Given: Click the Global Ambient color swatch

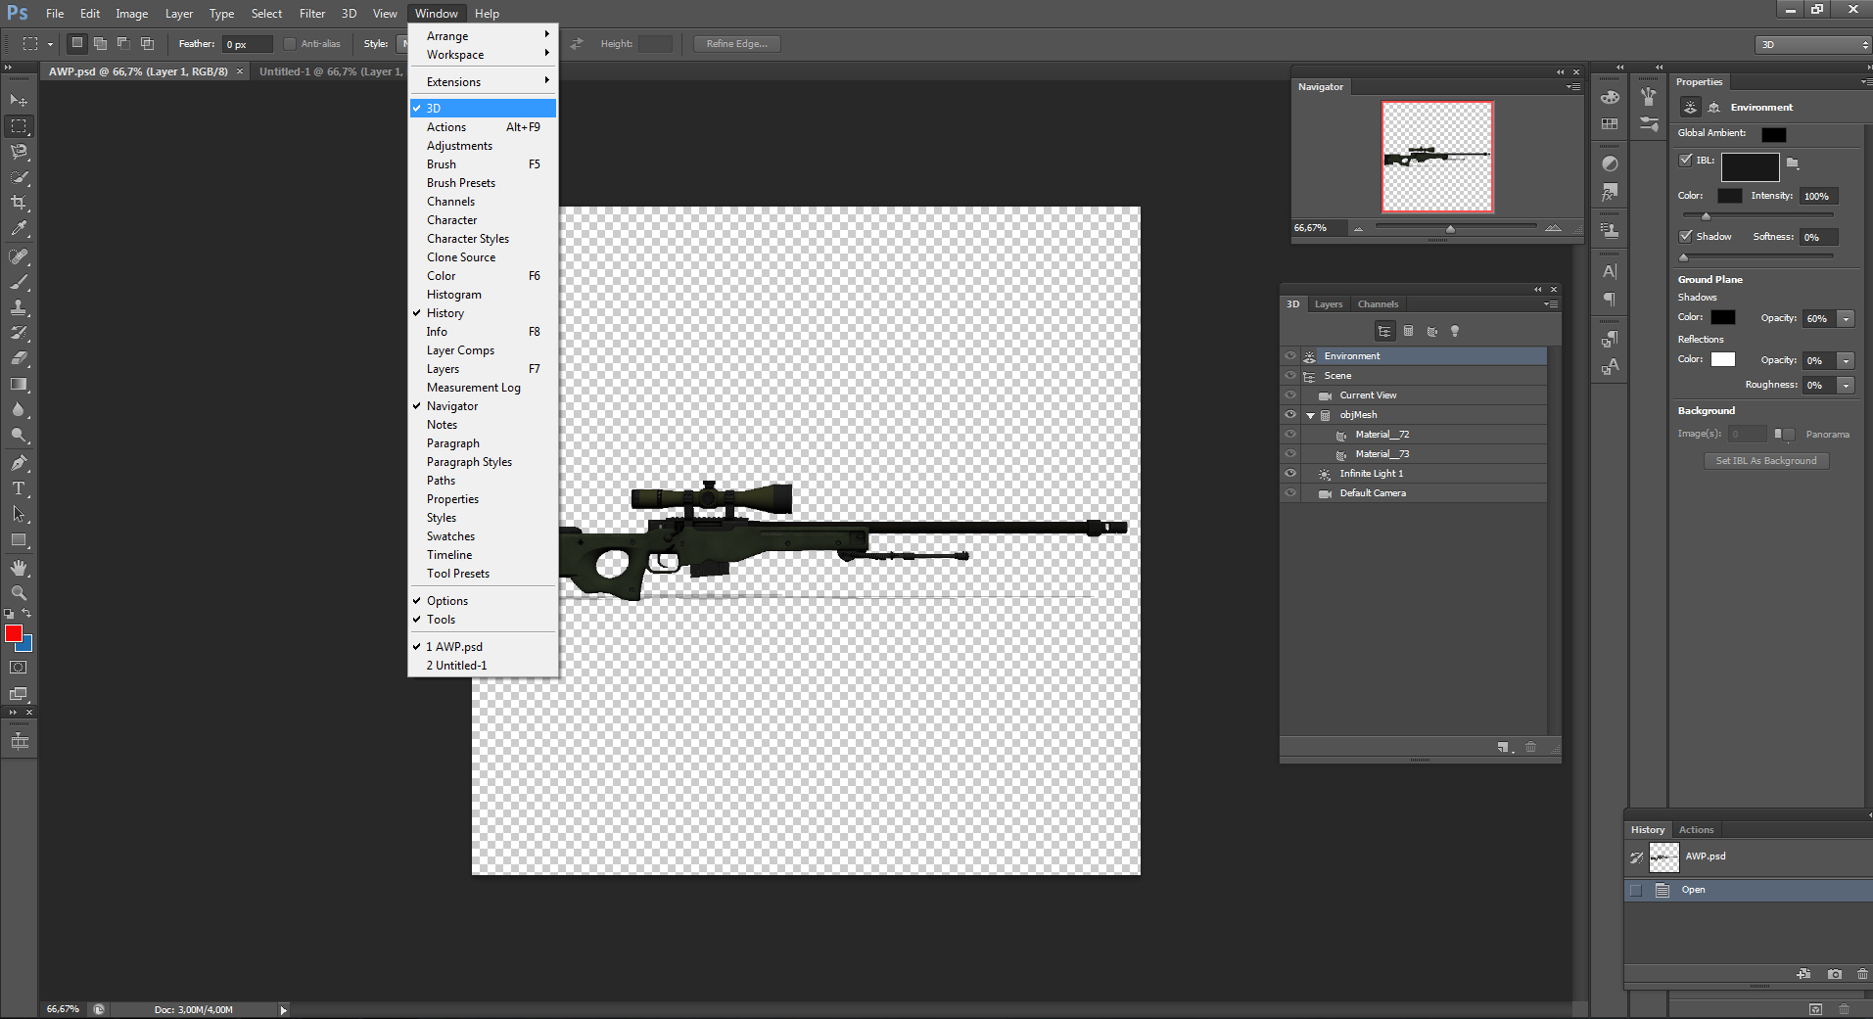Looking at the screenshot, I should [1773, 135].
